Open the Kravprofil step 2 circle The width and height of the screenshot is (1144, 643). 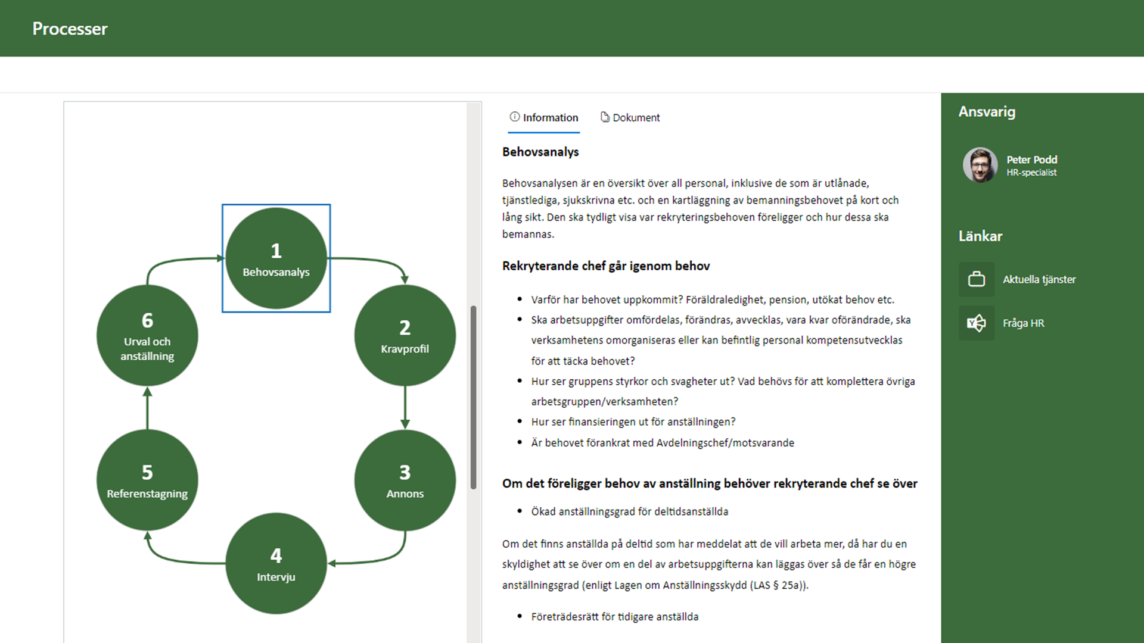point(405,336)
